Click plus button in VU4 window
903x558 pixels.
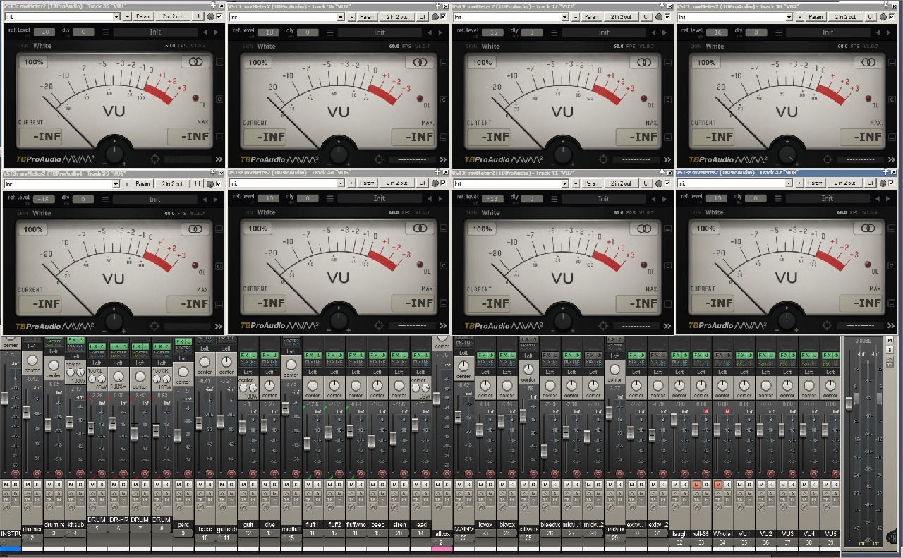click(x=801, y=16)
